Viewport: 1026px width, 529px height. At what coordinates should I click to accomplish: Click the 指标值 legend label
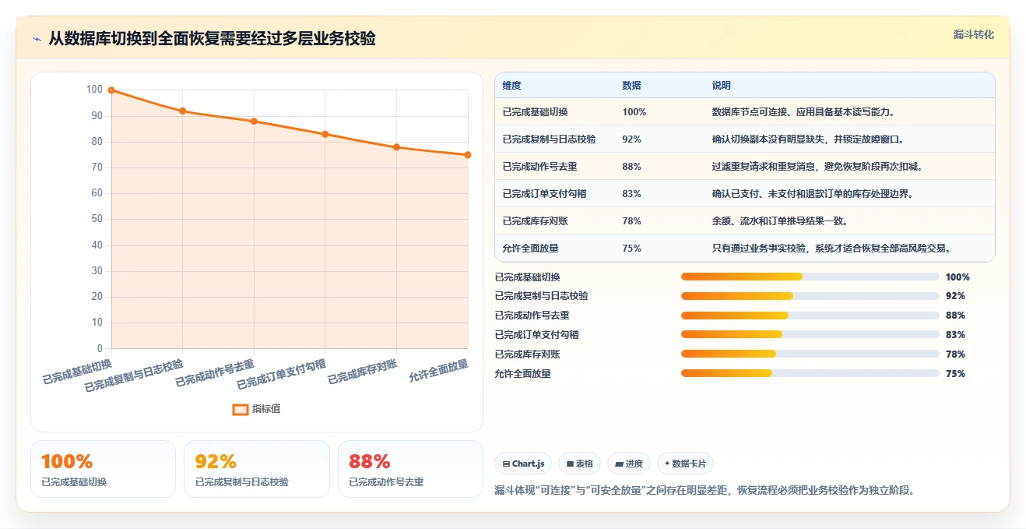point(266,409)
